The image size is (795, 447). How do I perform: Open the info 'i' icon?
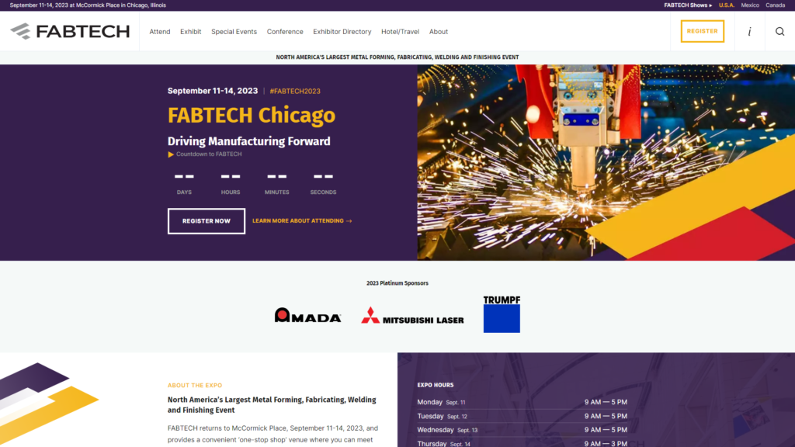click(x=749, y=31)
